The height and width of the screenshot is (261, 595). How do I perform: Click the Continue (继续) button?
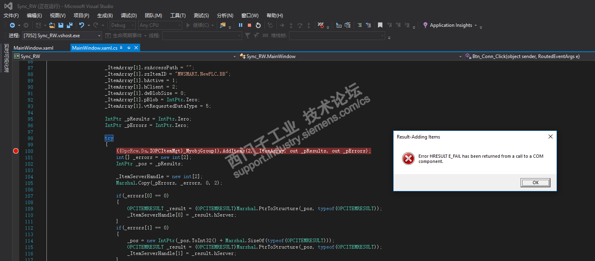(198, 25)
